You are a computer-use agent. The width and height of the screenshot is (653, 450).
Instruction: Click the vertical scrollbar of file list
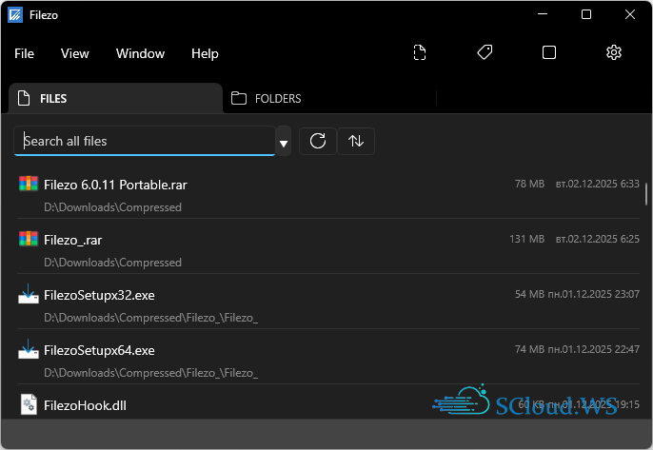(x=646, y=194)
